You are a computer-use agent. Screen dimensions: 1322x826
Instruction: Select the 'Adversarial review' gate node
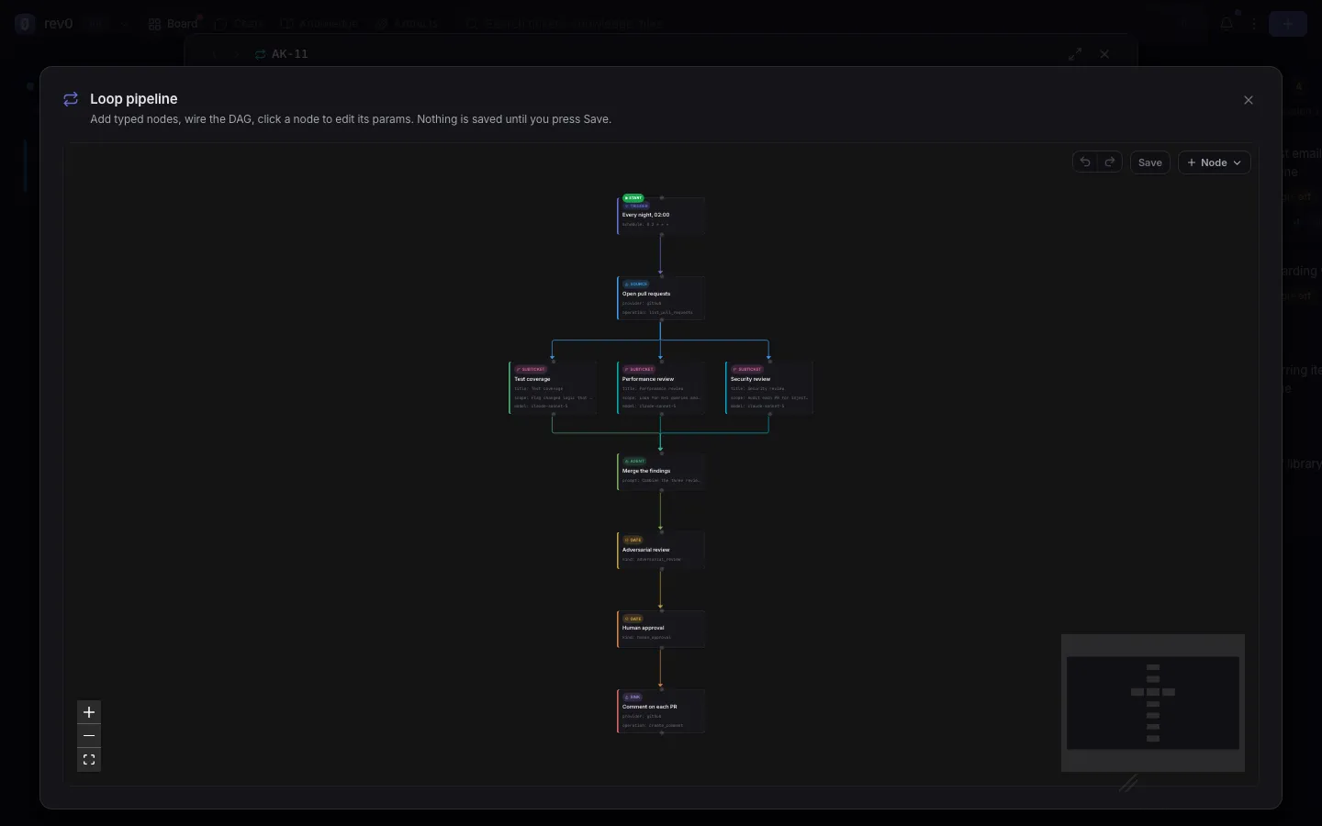coord(661,551)
